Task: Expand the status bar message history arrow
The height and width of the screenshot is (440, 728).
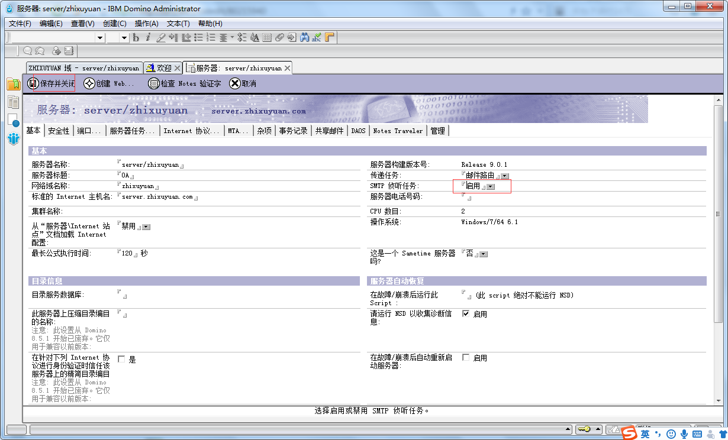Action: [x=568, y=429]
